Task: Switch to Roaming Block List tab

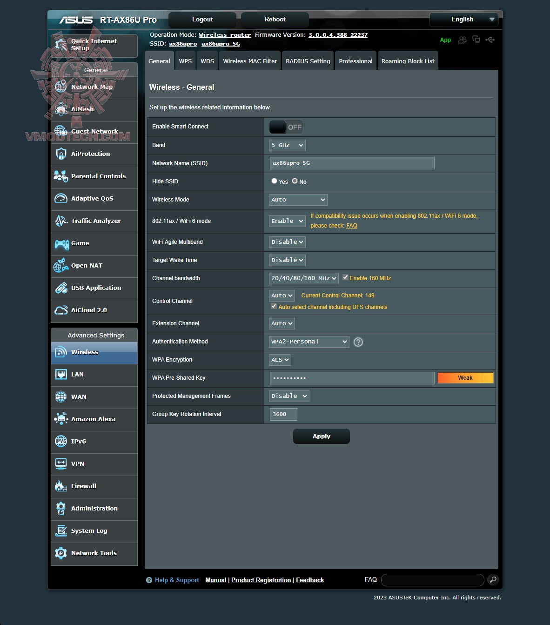Action: click(408, 61)
